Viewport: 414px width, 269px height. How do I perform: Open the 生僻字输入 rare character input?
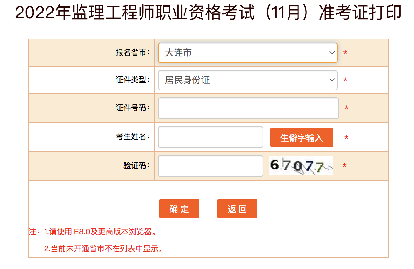[x=301, y=137]
